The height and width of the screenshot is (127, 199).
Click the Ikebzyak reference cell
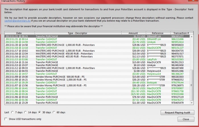point(152,82)
